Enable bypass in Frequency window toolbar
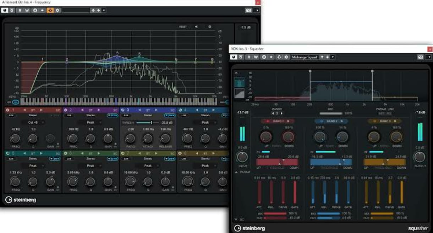Screen dimensions: 433x233 12,10
